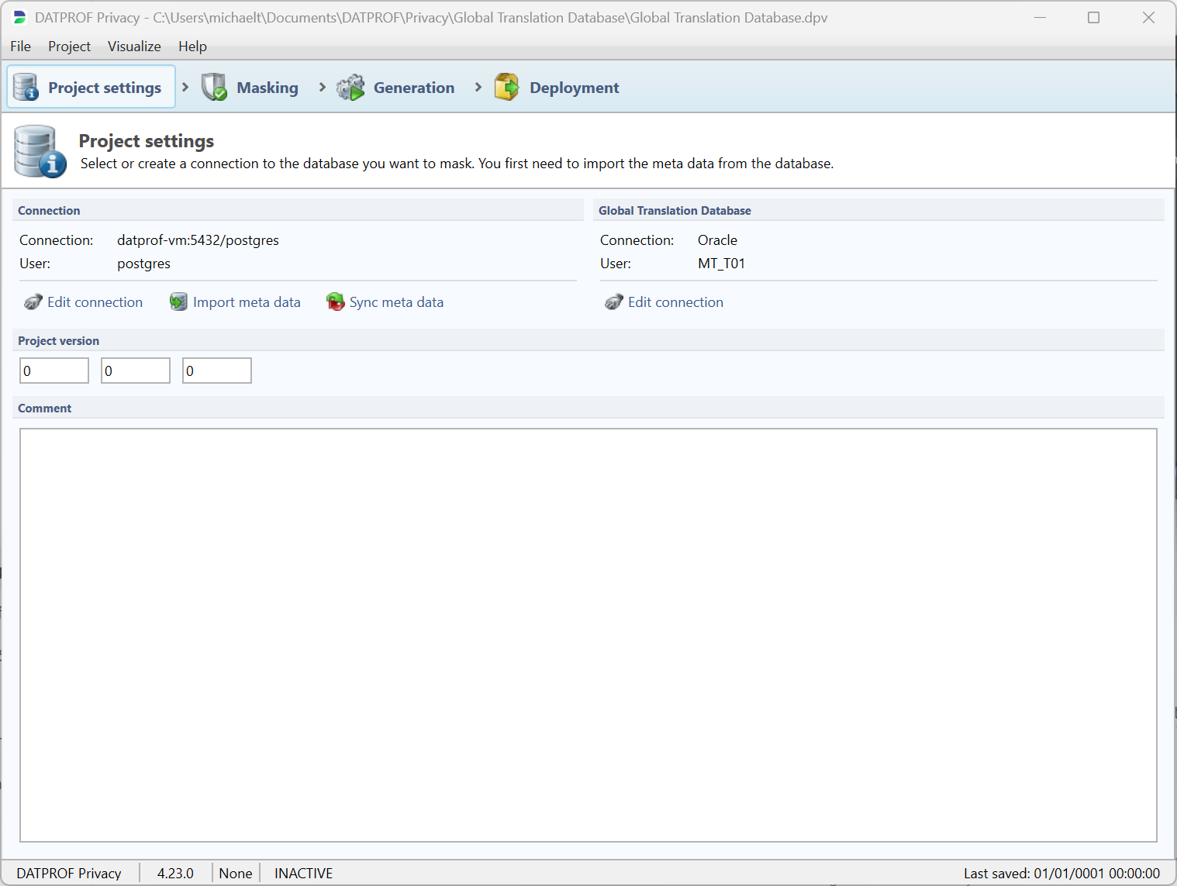Switch to the Masking step
Viewport: 1177px width, 886px height.
(250, 88)
